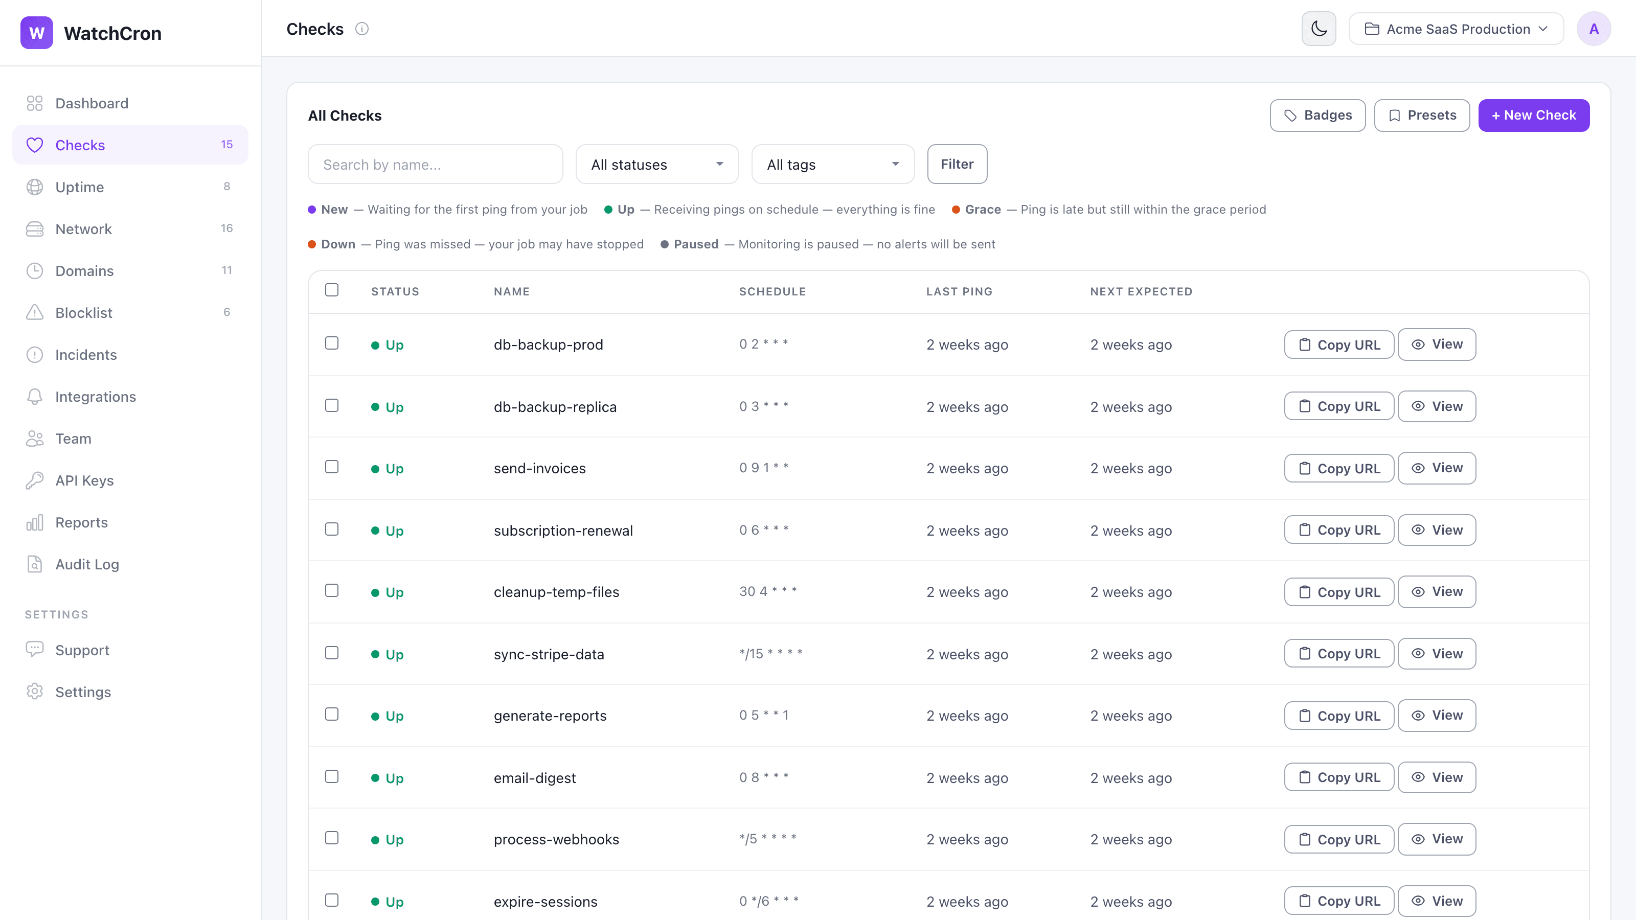The height and width of the screenshot is (920, 1636).
Task: Click the Search by name input field
Action: (x=435, y=165)
